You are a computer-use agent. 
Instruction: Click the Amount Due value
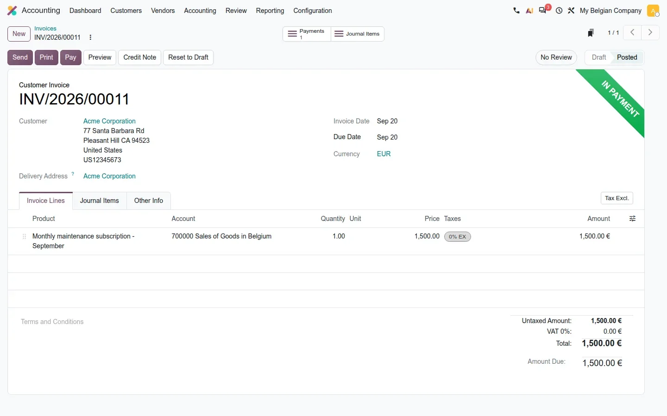click(x=602, y=363)
